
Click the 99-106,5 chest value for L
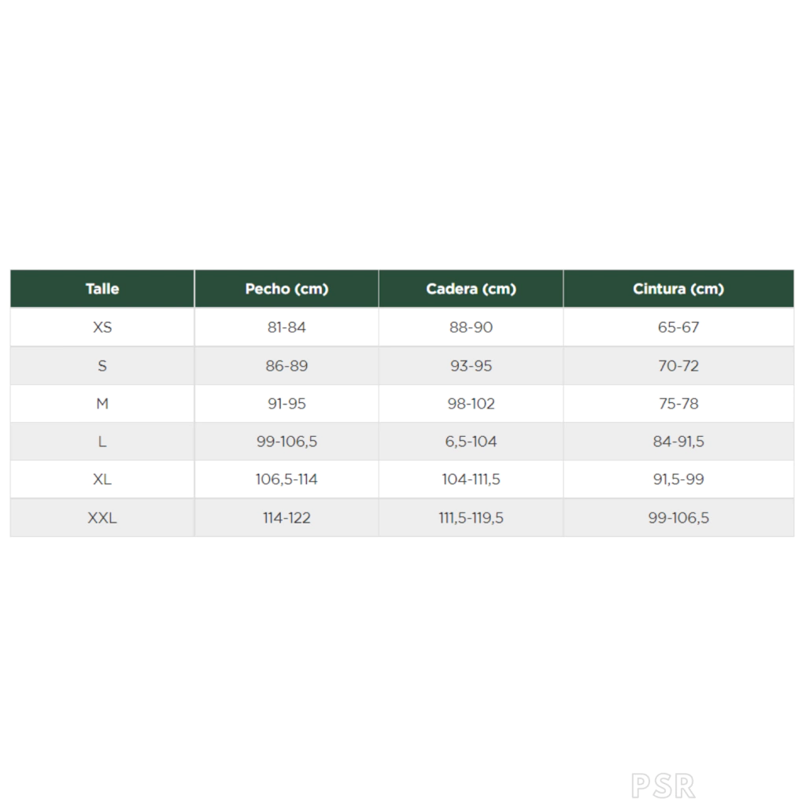pyautogui.click(x=287, y=442)
